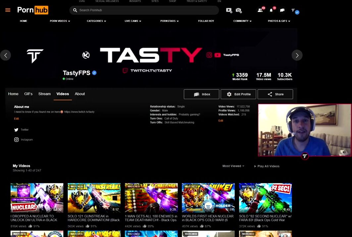The height and width of the screenshot is (237, 352).
Task: Click the Instagram icon under About me
Action: (16, 140)
